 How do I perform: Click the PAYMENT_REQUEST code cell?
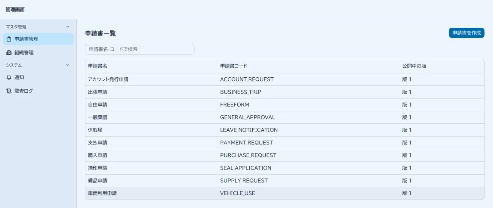tap(246, 143)
